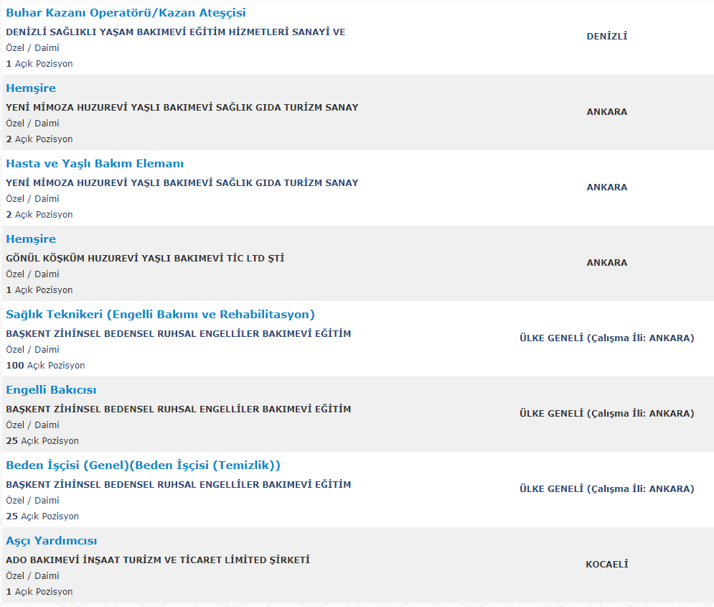Open the Aşçı Yardımcısı job listing
714x607 pixels.
[x=52, y=541]
